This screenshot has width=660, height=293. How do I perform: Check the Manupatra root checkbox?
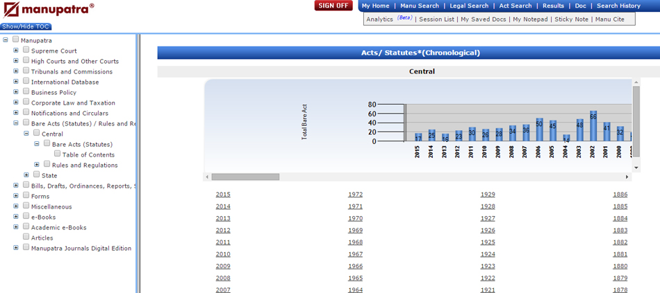(x=15, y=39)
